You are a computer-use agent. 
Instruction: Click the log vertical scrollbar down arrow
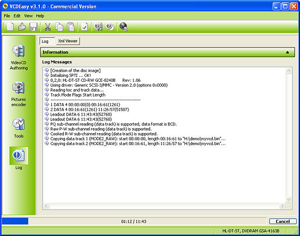coord(289,199)
